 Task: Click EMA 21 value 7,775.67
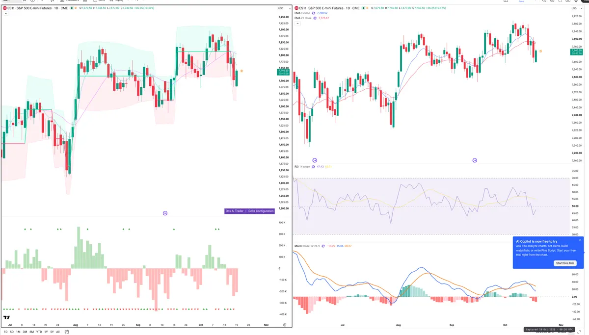coord(324,18)
